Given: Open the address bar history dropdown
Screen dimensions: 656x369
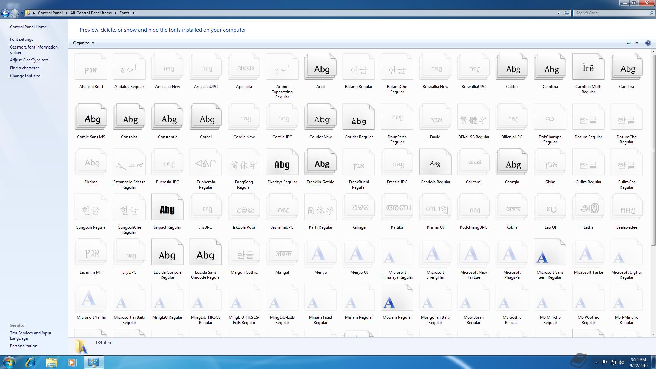Looking at the screenshot, I should pyautogui.click(x=559, y=13).
